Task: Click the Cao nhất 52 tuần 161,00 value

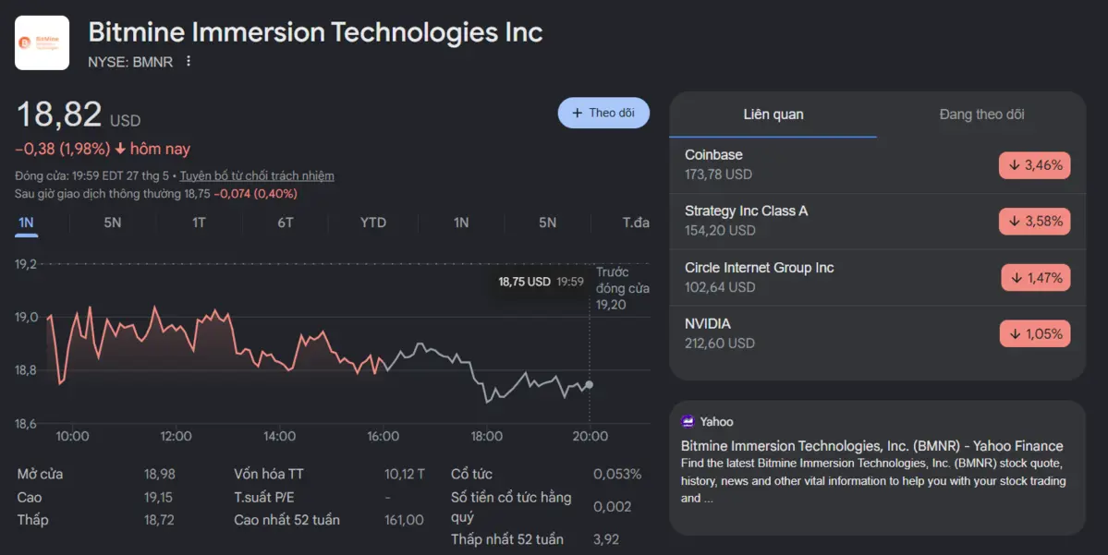Action: point(404,520)
